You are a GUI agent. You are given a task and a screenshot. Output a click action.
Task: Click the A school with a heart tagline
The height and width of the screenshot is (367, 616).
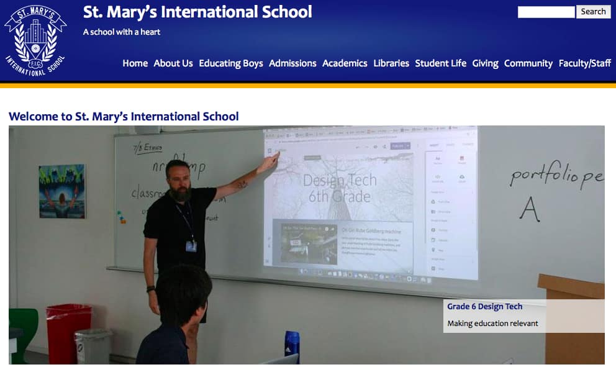pos(121,32)
